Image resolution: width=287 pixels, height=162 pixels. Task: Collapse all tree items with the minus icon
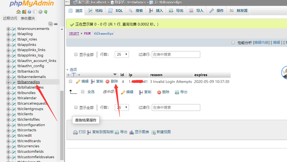pyautogui.click(x=51, y=24)
